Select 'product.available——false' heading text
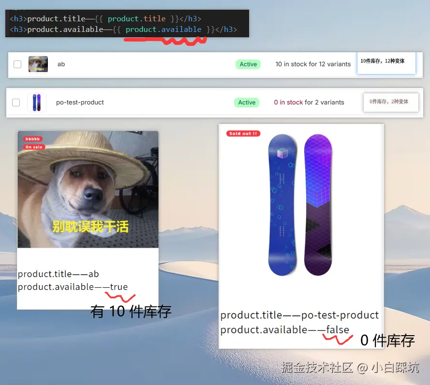 tap(285, 329)
